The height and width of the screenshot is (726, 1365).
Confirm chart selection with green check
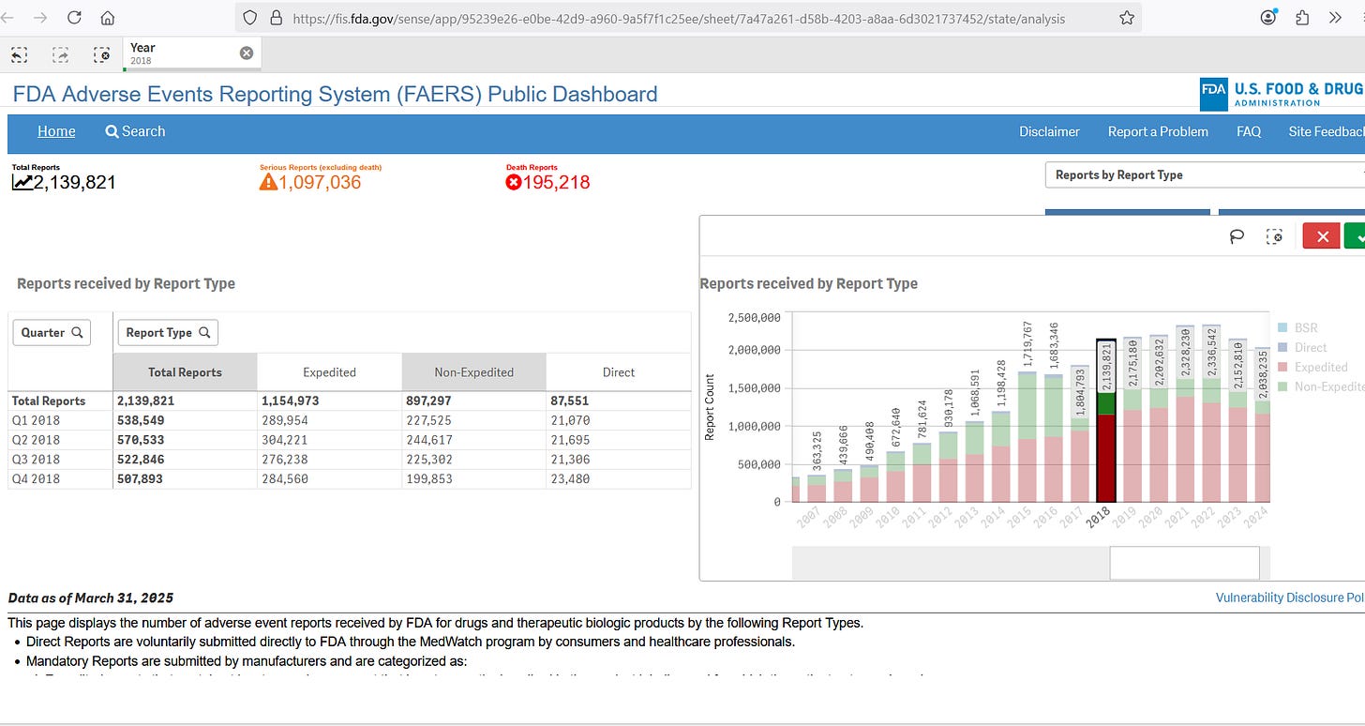1355,237
